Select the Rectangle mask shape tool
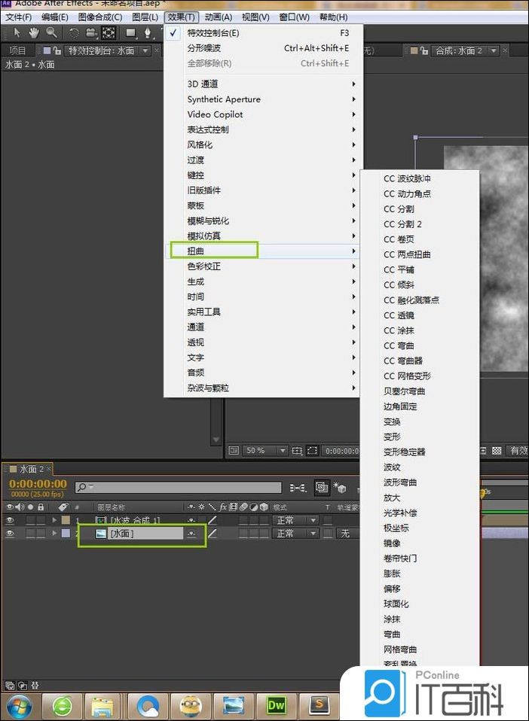This screenshot has width=529, height=721. [130, 32]
